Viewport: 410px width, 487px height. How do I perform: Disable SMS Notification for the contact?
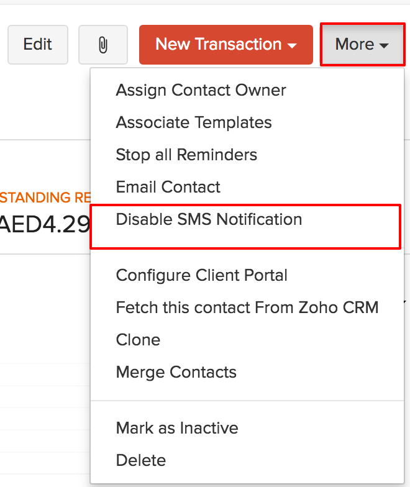[x=209, y=219]
